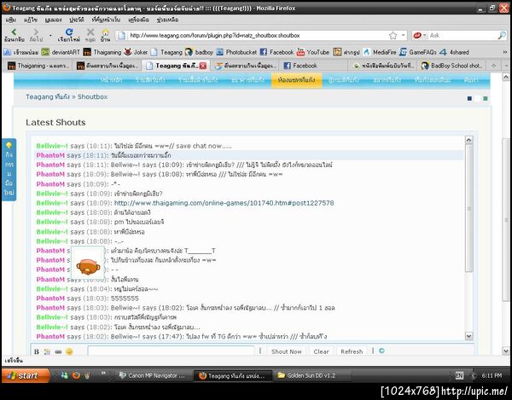Open the Thaigaming bookmark
The height and width of the screenshot is (400, 512).
point(102,52)
